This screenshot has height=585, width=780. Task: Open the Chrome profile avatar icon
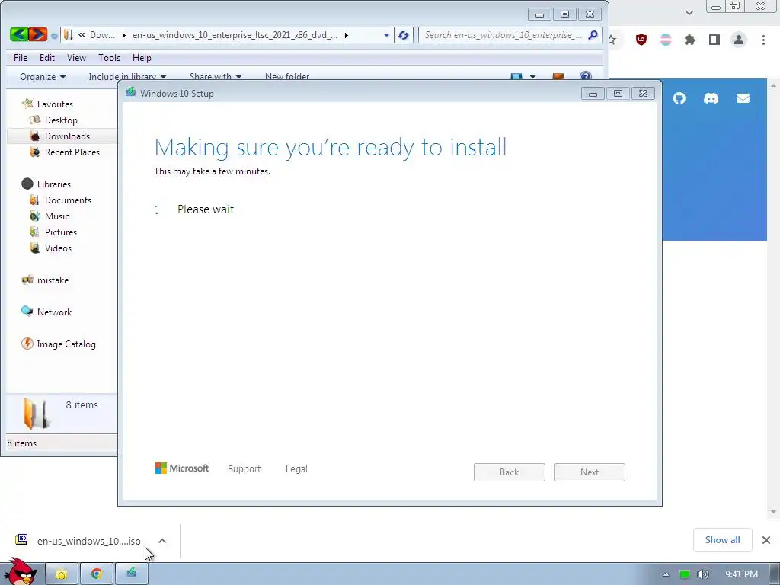739,40
